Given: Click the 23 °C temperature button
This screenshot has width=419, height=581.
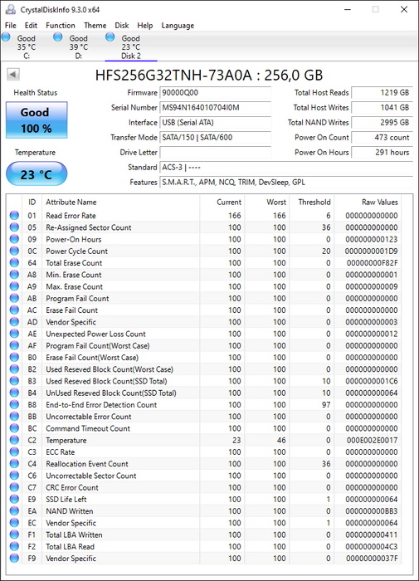Looking at the screenshot, I should tap(37, 174).
